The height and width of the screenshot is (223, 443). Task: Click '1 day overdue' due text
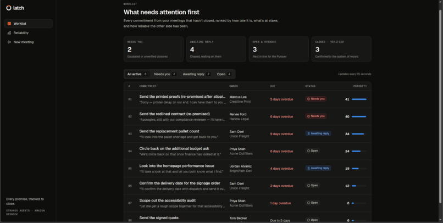(280, 203)
